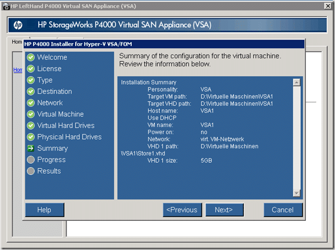
Task: Click the Target VM path value
Action: (237, 97)
